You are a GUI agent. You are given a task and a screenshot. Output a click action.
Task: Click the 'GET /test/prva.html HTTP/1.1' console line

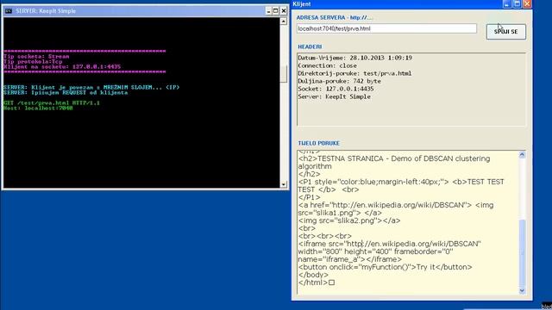[52, 103]
